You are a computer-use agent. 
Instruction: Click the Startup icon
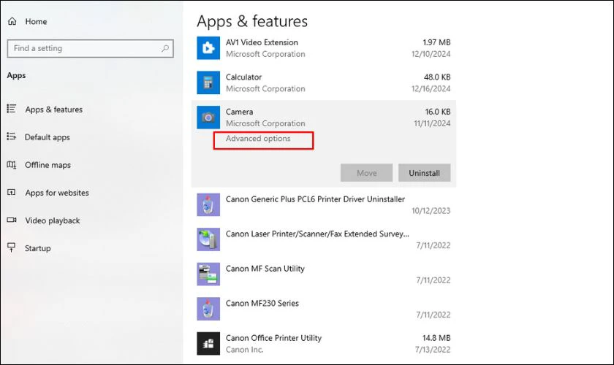[12, 247]
